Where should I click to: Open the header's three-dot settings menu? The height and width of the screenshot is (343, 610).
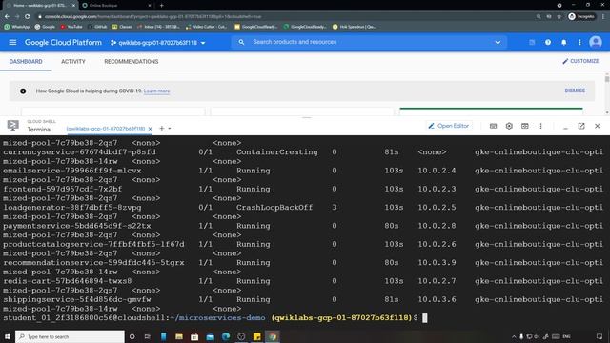coord(579,42)
